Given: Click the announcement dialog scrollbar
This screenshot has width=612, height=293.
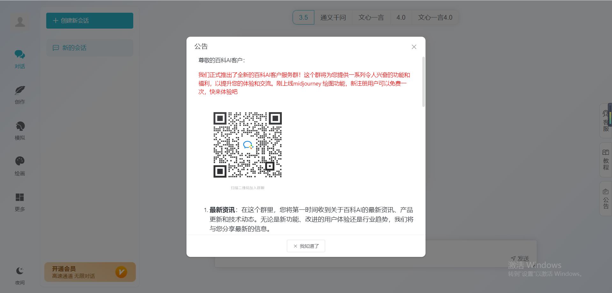Looking at the screenshot, I should tap(424, 82).
